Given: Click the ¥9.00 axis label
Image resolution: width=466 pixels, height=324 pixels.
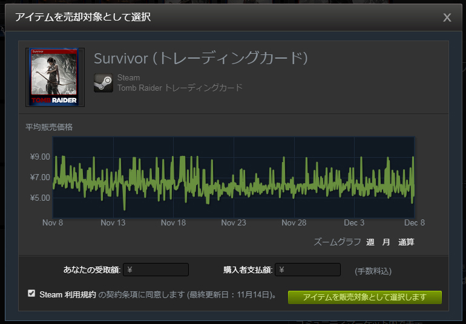Looking at the screenshot, I should (x=40, y=157).
